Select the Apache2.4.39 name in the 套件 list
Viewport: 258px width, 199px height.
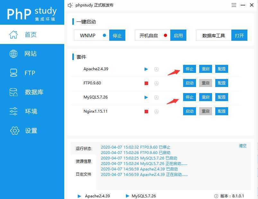click(96, 69)
